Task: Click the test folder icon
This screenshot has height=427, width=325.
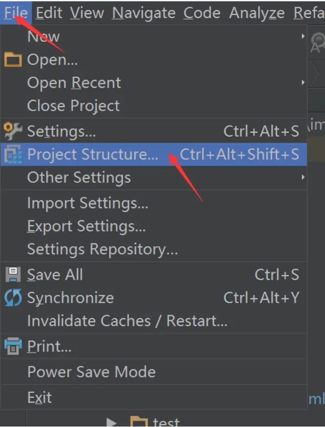Action: (x=139, y=422)
